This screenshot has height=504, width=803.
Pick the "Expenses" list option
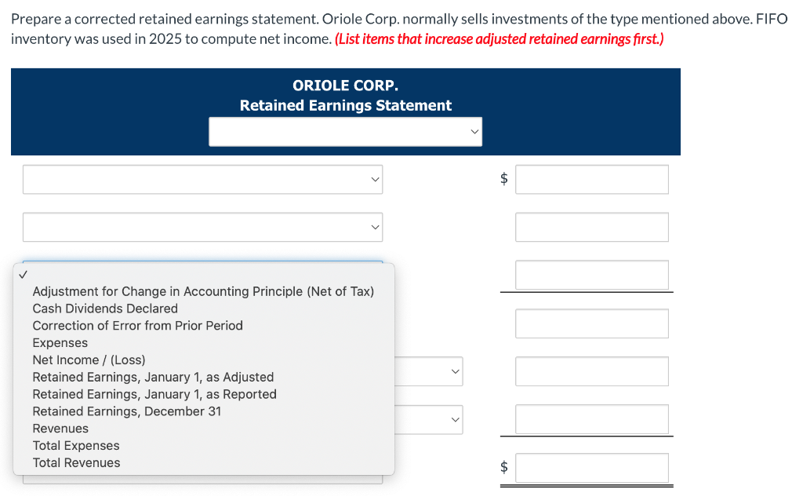[59, 342]
